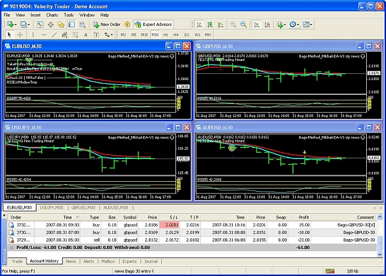Viewport: 386px width, 276px height.
Task: Switch to the USDJPY,M30 chart tab
Action: [x=51, y=208]
